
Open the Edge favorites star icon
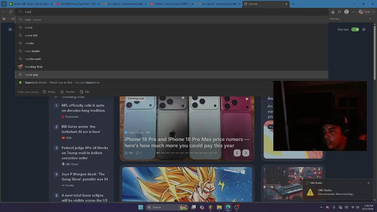340,12
